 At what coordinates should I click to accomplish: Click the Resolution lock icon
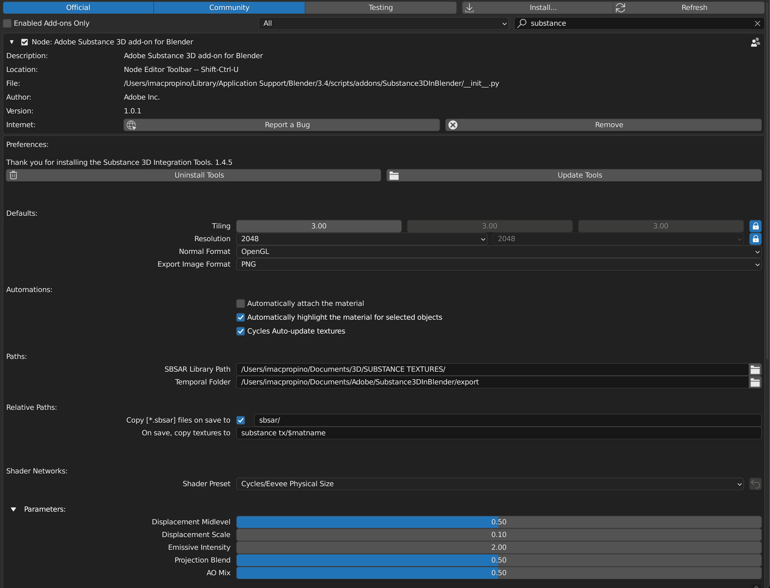click(x=755, y=239)
